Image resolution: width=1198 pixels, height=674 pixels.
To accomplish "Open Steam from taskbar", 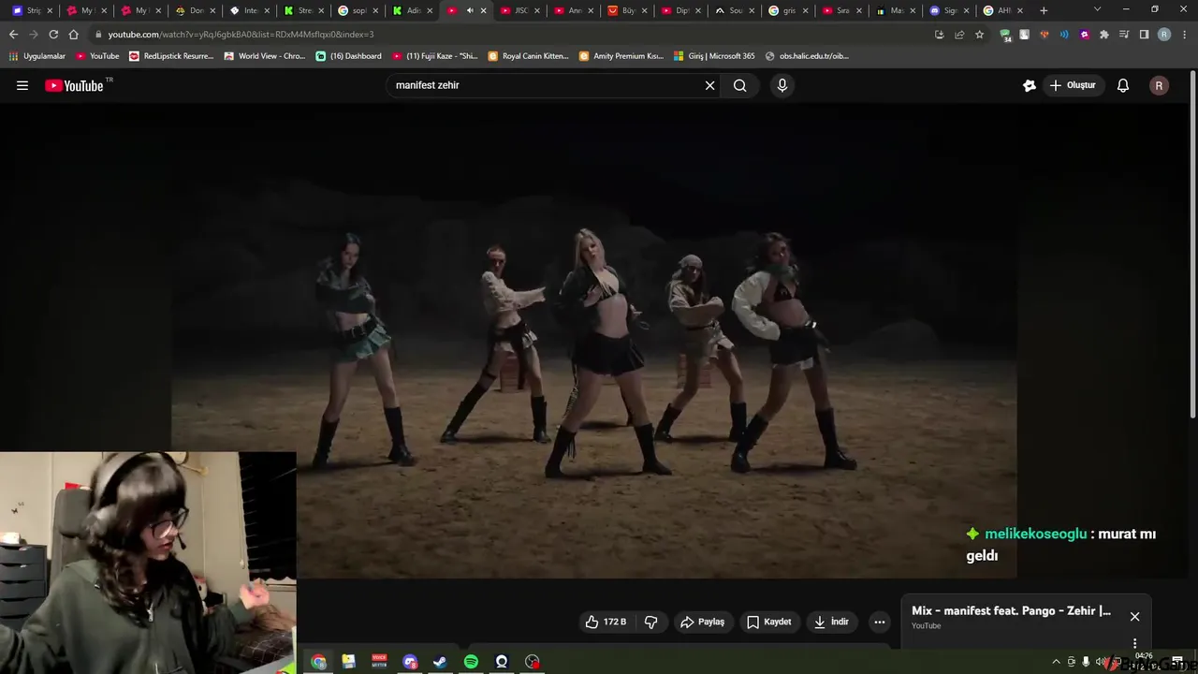I will click(x=440, y=662).
